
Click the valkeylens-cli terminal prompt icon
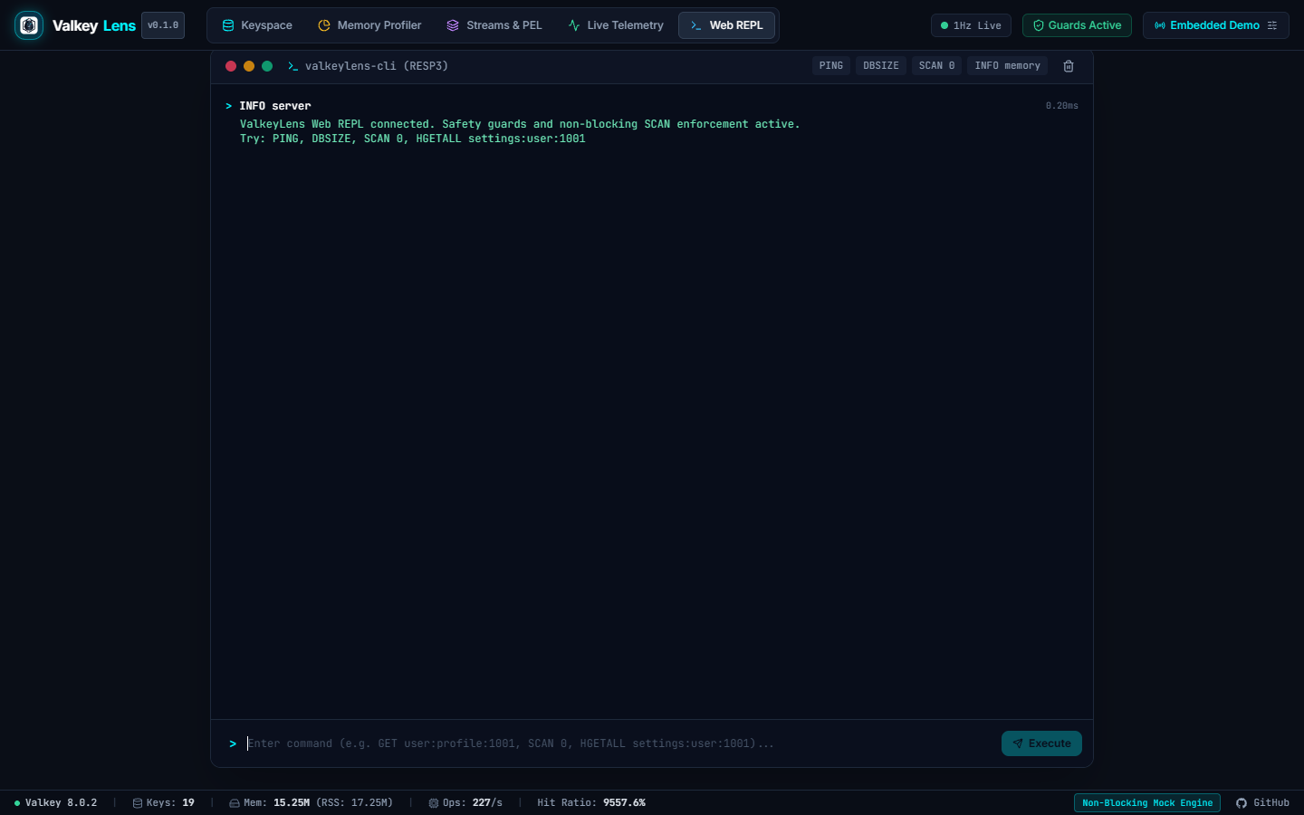pos(292,66)
